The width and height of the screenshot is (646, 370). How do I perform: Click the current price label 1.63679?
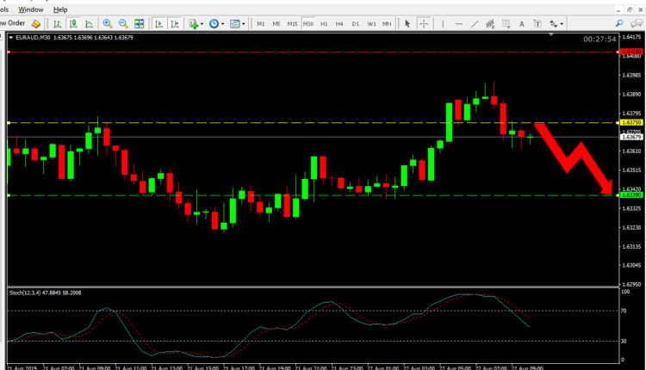click(x=631, y=137)
